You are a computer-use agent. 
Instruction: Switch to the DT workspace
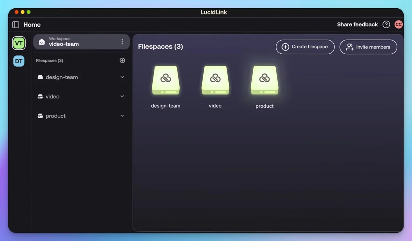pyautogui.click(x=19, y=61)
